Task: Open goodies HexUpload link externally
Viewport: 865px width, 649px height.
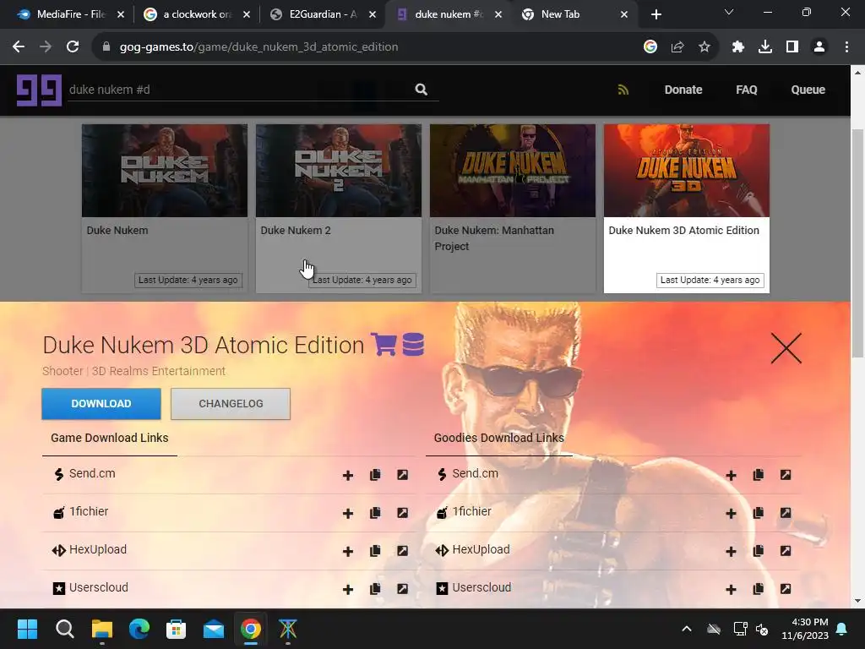Action: (x=786, y=551)
